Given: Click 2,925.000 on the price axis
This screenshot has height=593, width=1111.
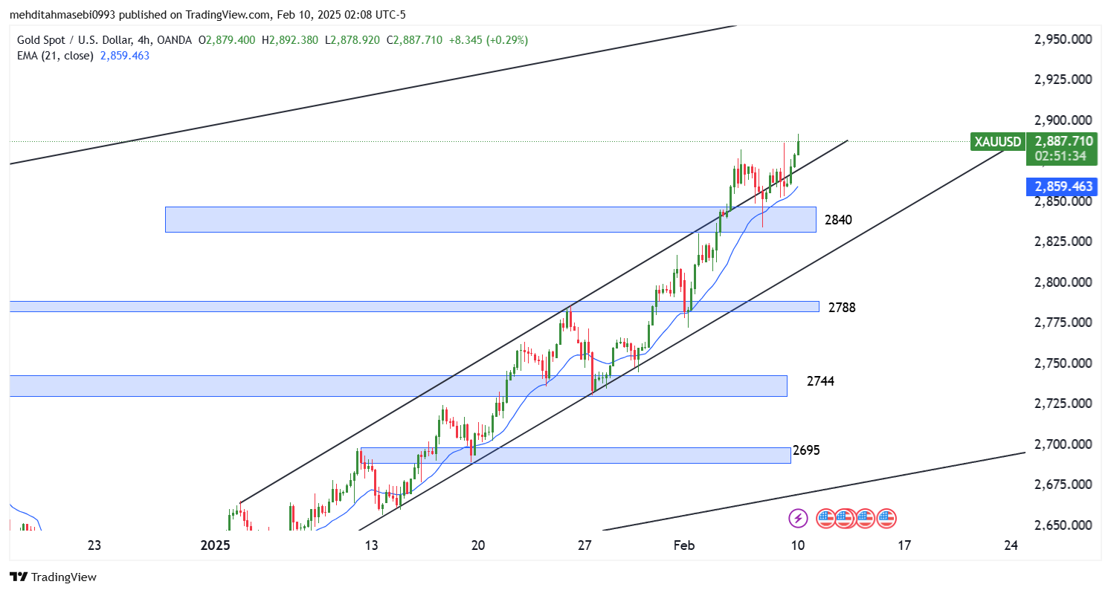Looking at the screenshot, I should (1063, 80).
